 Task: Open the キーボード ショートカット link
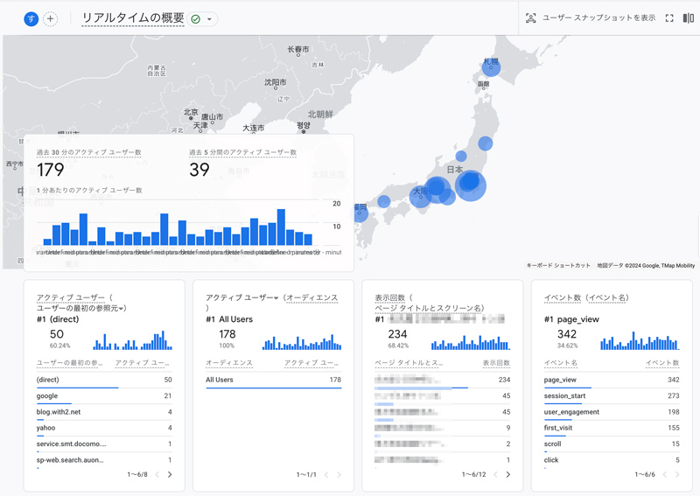pos(558,265)
